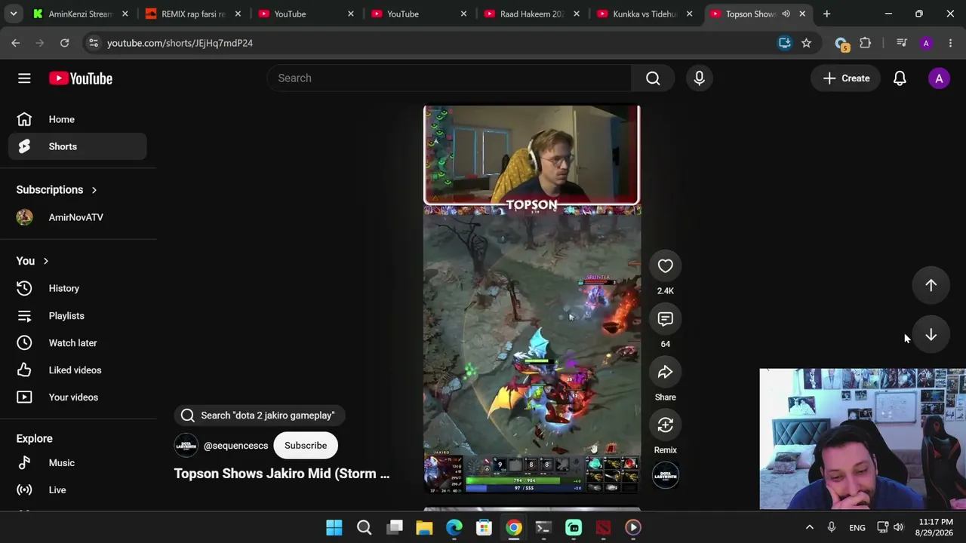
Task: Select the Shorts item in the sidebar
Action: coord(78,146)
